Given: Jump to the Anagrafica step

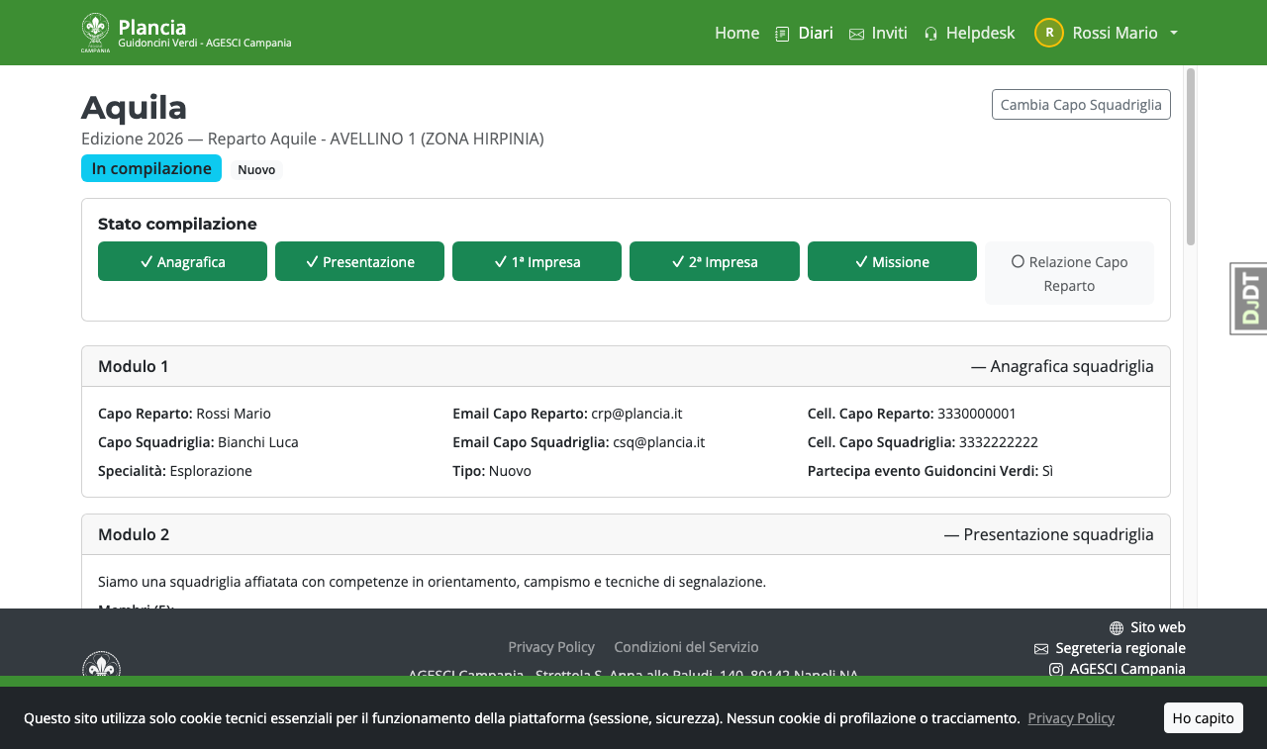Looking at the screenshot, I should [x=182, y=261].
